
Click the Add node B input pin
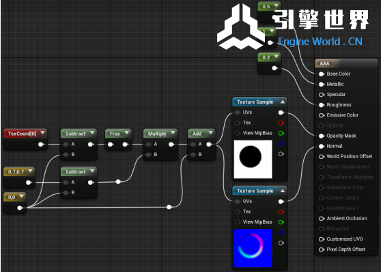pos(193,155)
